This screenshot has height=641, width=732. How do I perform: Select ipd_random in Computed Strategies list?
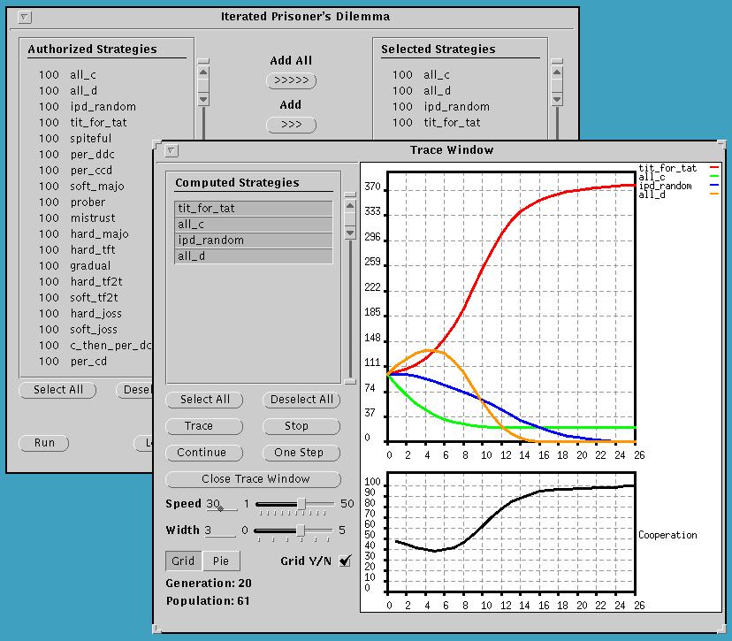click(x=254, y=240)
